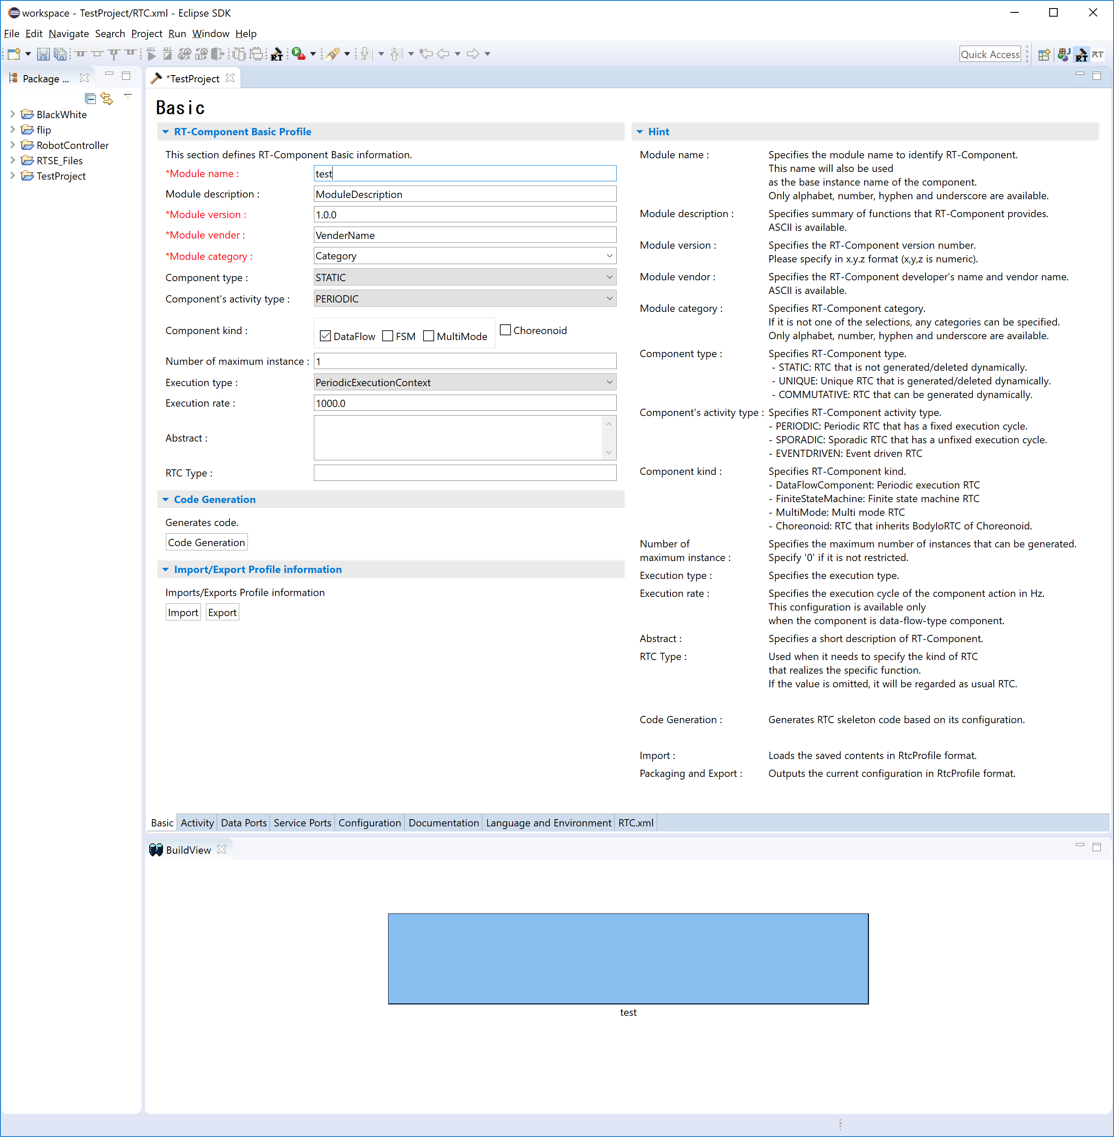Close the Package Explorer view
Screen dimensions: 1114x1137
pyautogui.click(x=84, y=78)
